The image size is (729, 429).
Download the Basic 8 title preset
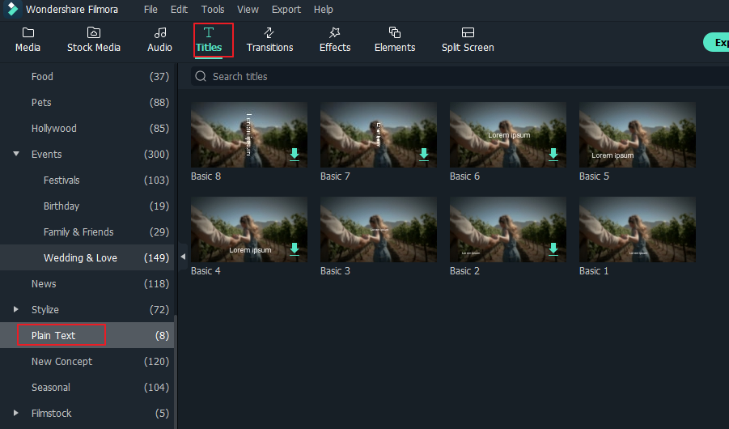coord(295,155)
